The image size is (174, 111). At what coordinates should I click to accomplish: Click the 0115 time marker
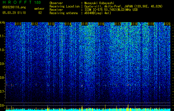(84, 24)
